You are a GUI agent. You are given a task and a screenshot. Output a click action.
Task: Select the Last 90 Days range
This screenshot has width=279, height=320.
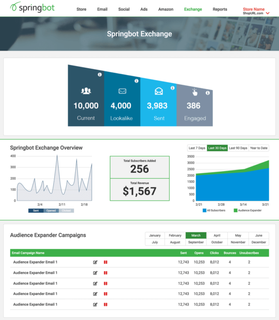coord(238,148)
